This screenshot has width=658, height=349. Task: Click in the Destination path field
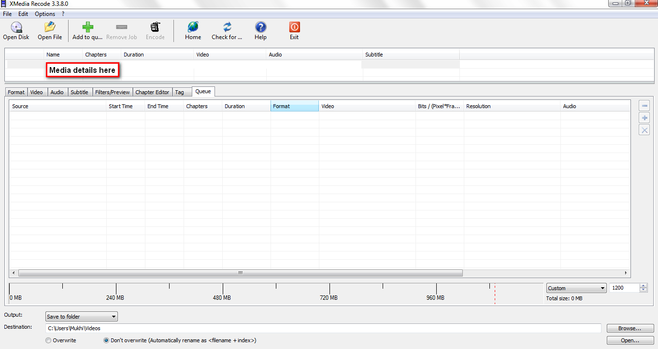point(323,328)
